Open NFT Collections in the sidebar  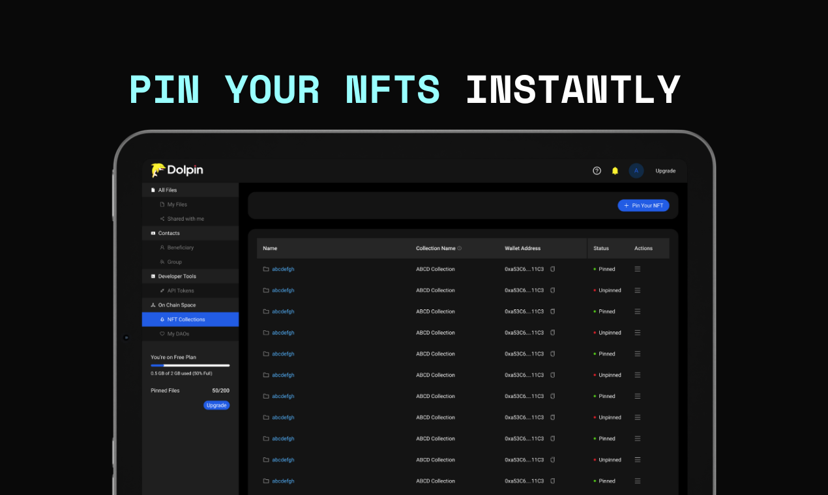[190, 319]
